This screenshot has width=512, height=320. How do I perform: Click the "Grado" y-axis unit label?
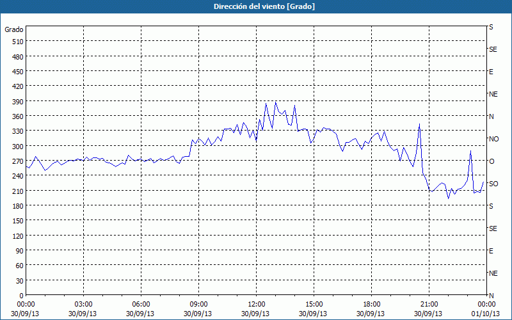pos(14,29)
